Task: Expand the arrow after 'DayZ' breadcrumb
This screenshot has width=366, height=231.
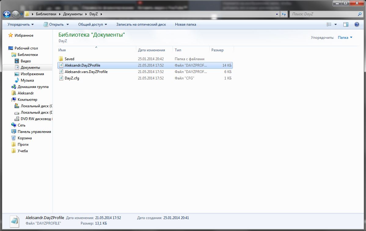Action: point(101,14)
